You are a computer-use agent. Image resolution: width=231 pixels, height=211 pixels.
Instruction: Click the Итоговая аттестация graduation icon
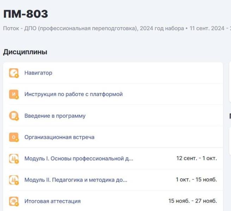click(x=13, y=201)
